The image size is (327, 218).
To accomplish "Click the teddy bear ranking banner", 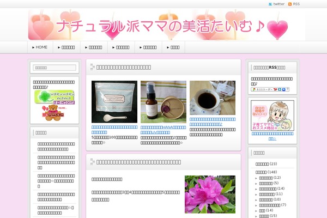I will pyautogui.click(x=53, y=113).
